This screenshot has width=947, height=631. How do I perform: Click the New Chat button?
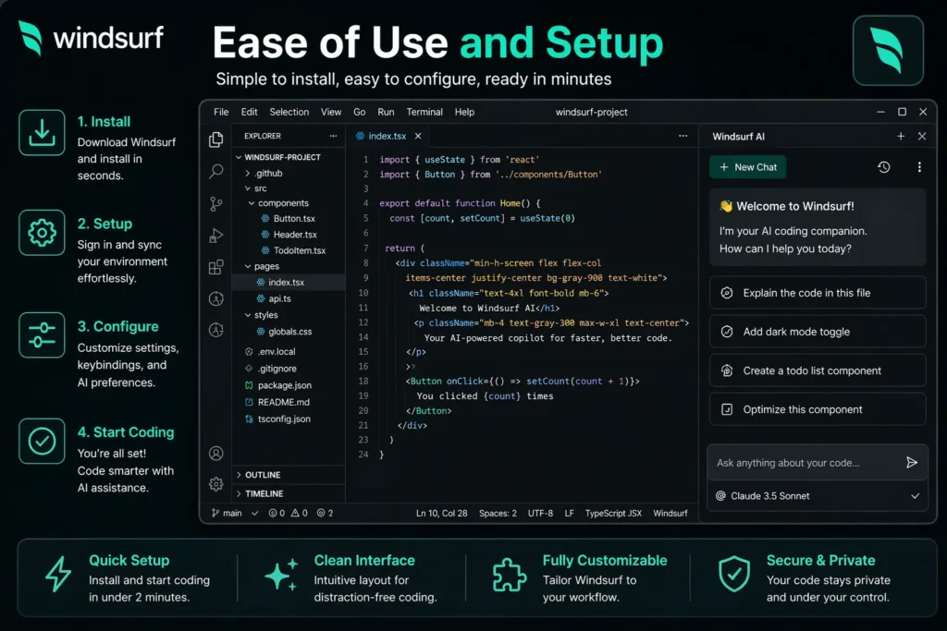point(747,167)
